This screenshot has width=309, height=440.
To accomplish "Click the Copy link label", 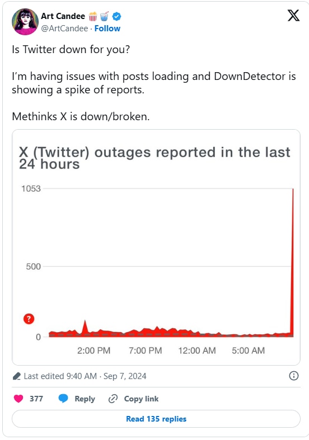I will pos(141,399).
